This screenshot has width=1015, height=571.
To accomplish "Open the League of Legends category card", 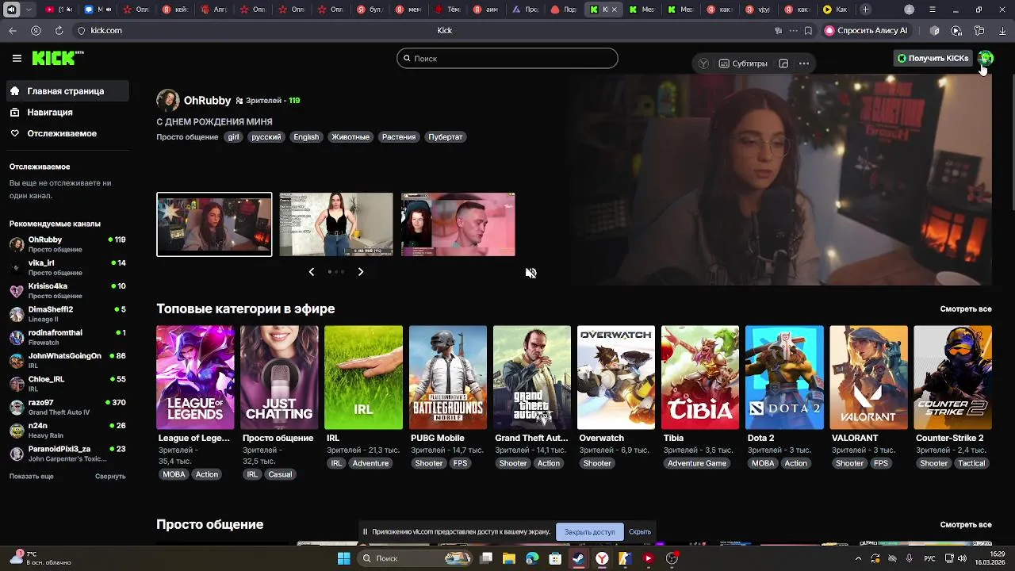I will [195, 377].
